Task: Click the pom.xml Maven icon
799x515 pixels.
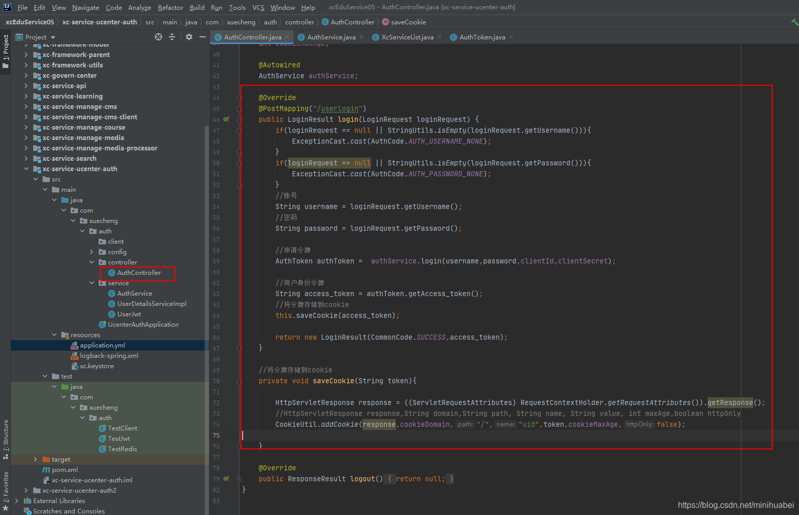Action: point(46,470)
